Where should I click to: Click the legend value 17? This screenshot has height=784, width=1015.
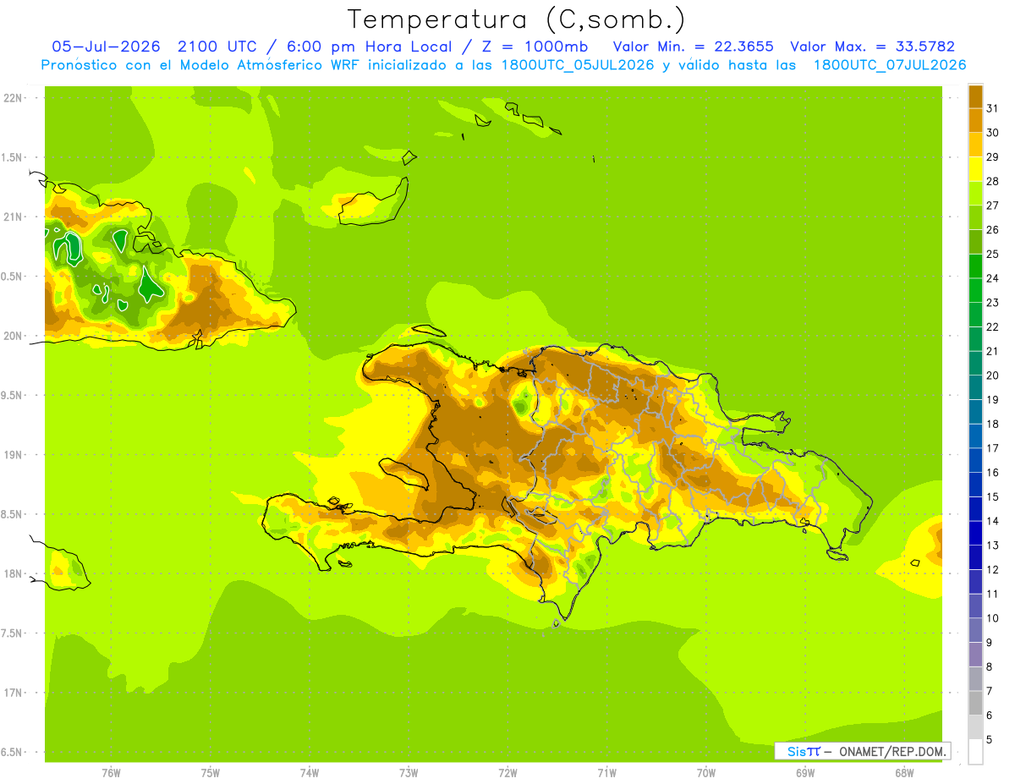tap(992, 448)
